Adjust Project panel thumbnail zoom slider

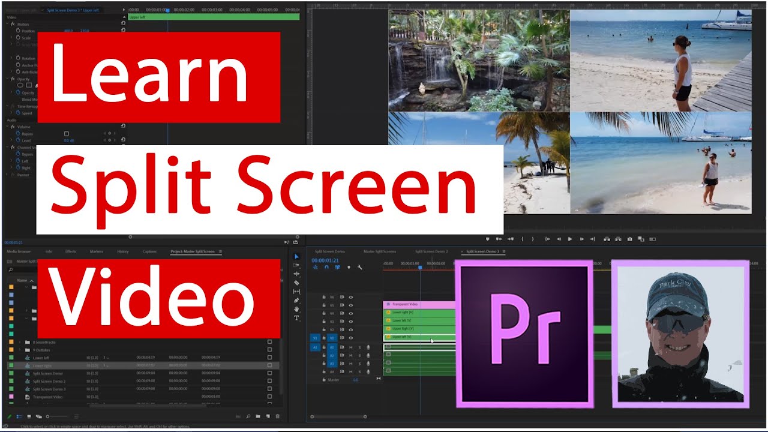57,416
